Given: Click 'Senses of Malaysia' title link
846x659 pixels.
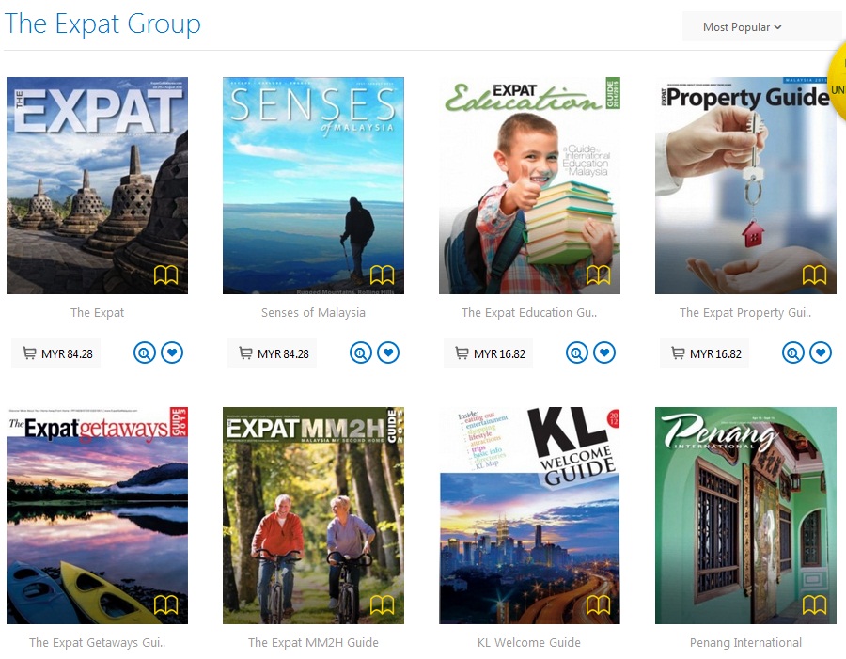Looking at the screenshot, I should coord(313,312).
